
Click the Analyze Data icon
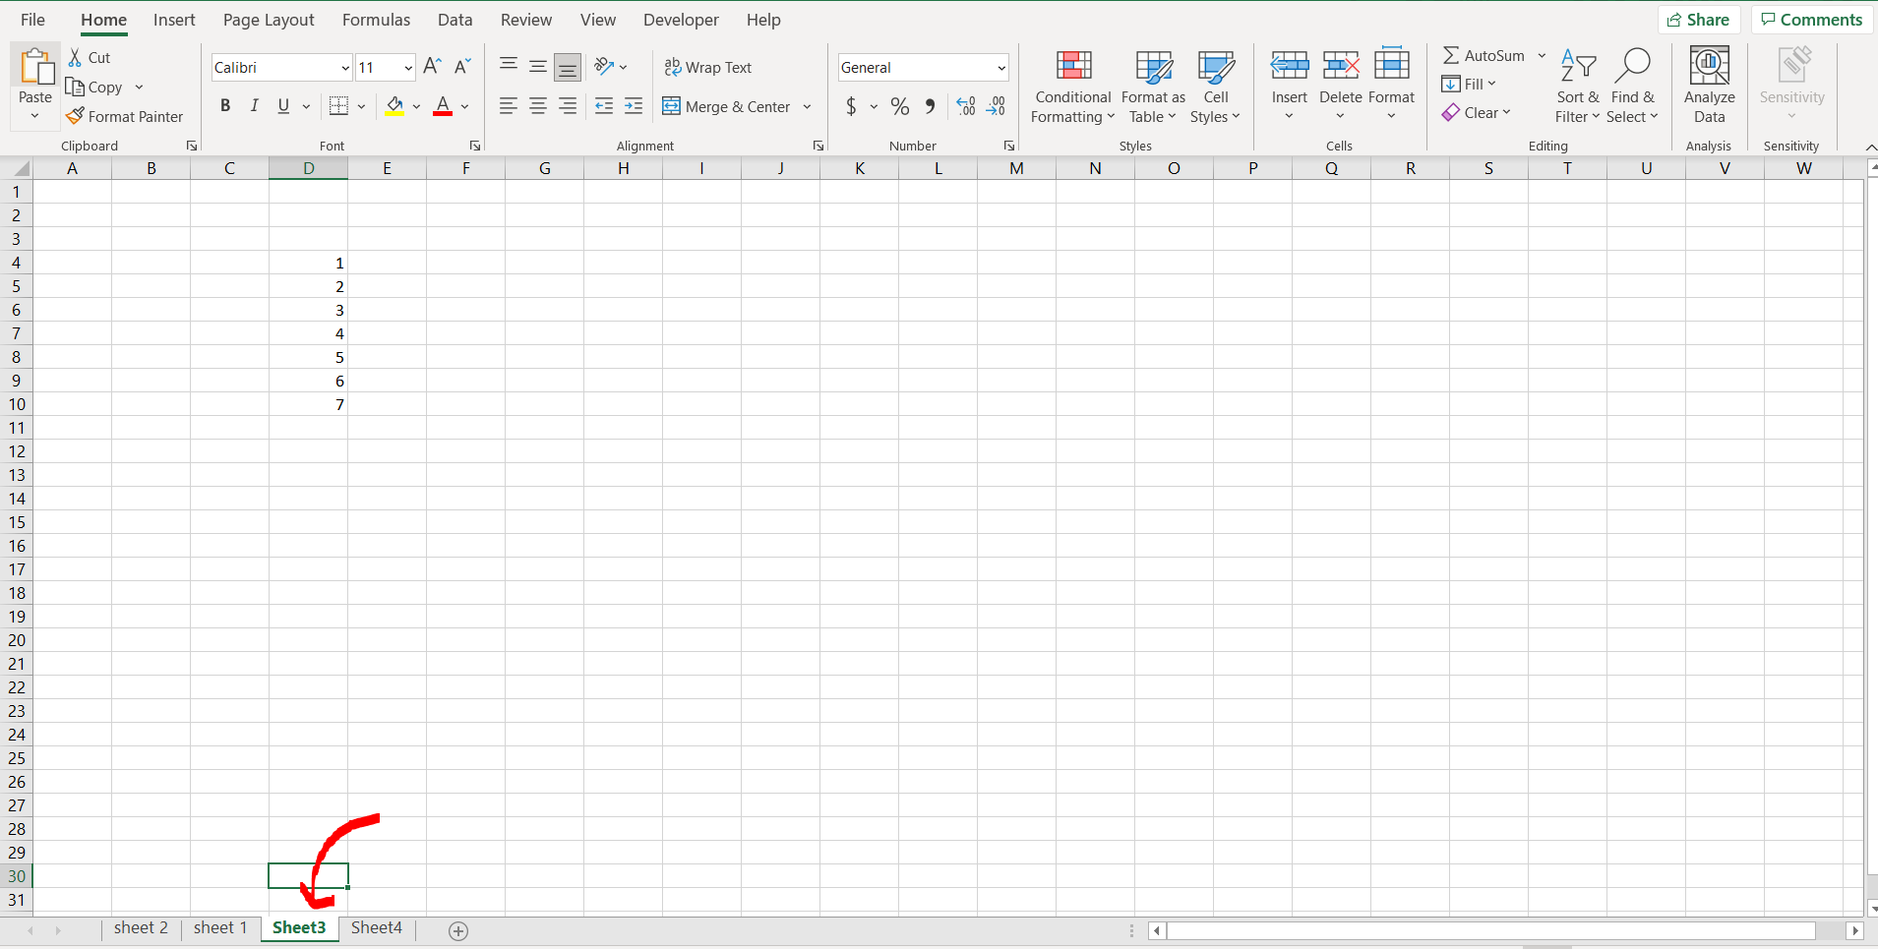pos(1709,67)
